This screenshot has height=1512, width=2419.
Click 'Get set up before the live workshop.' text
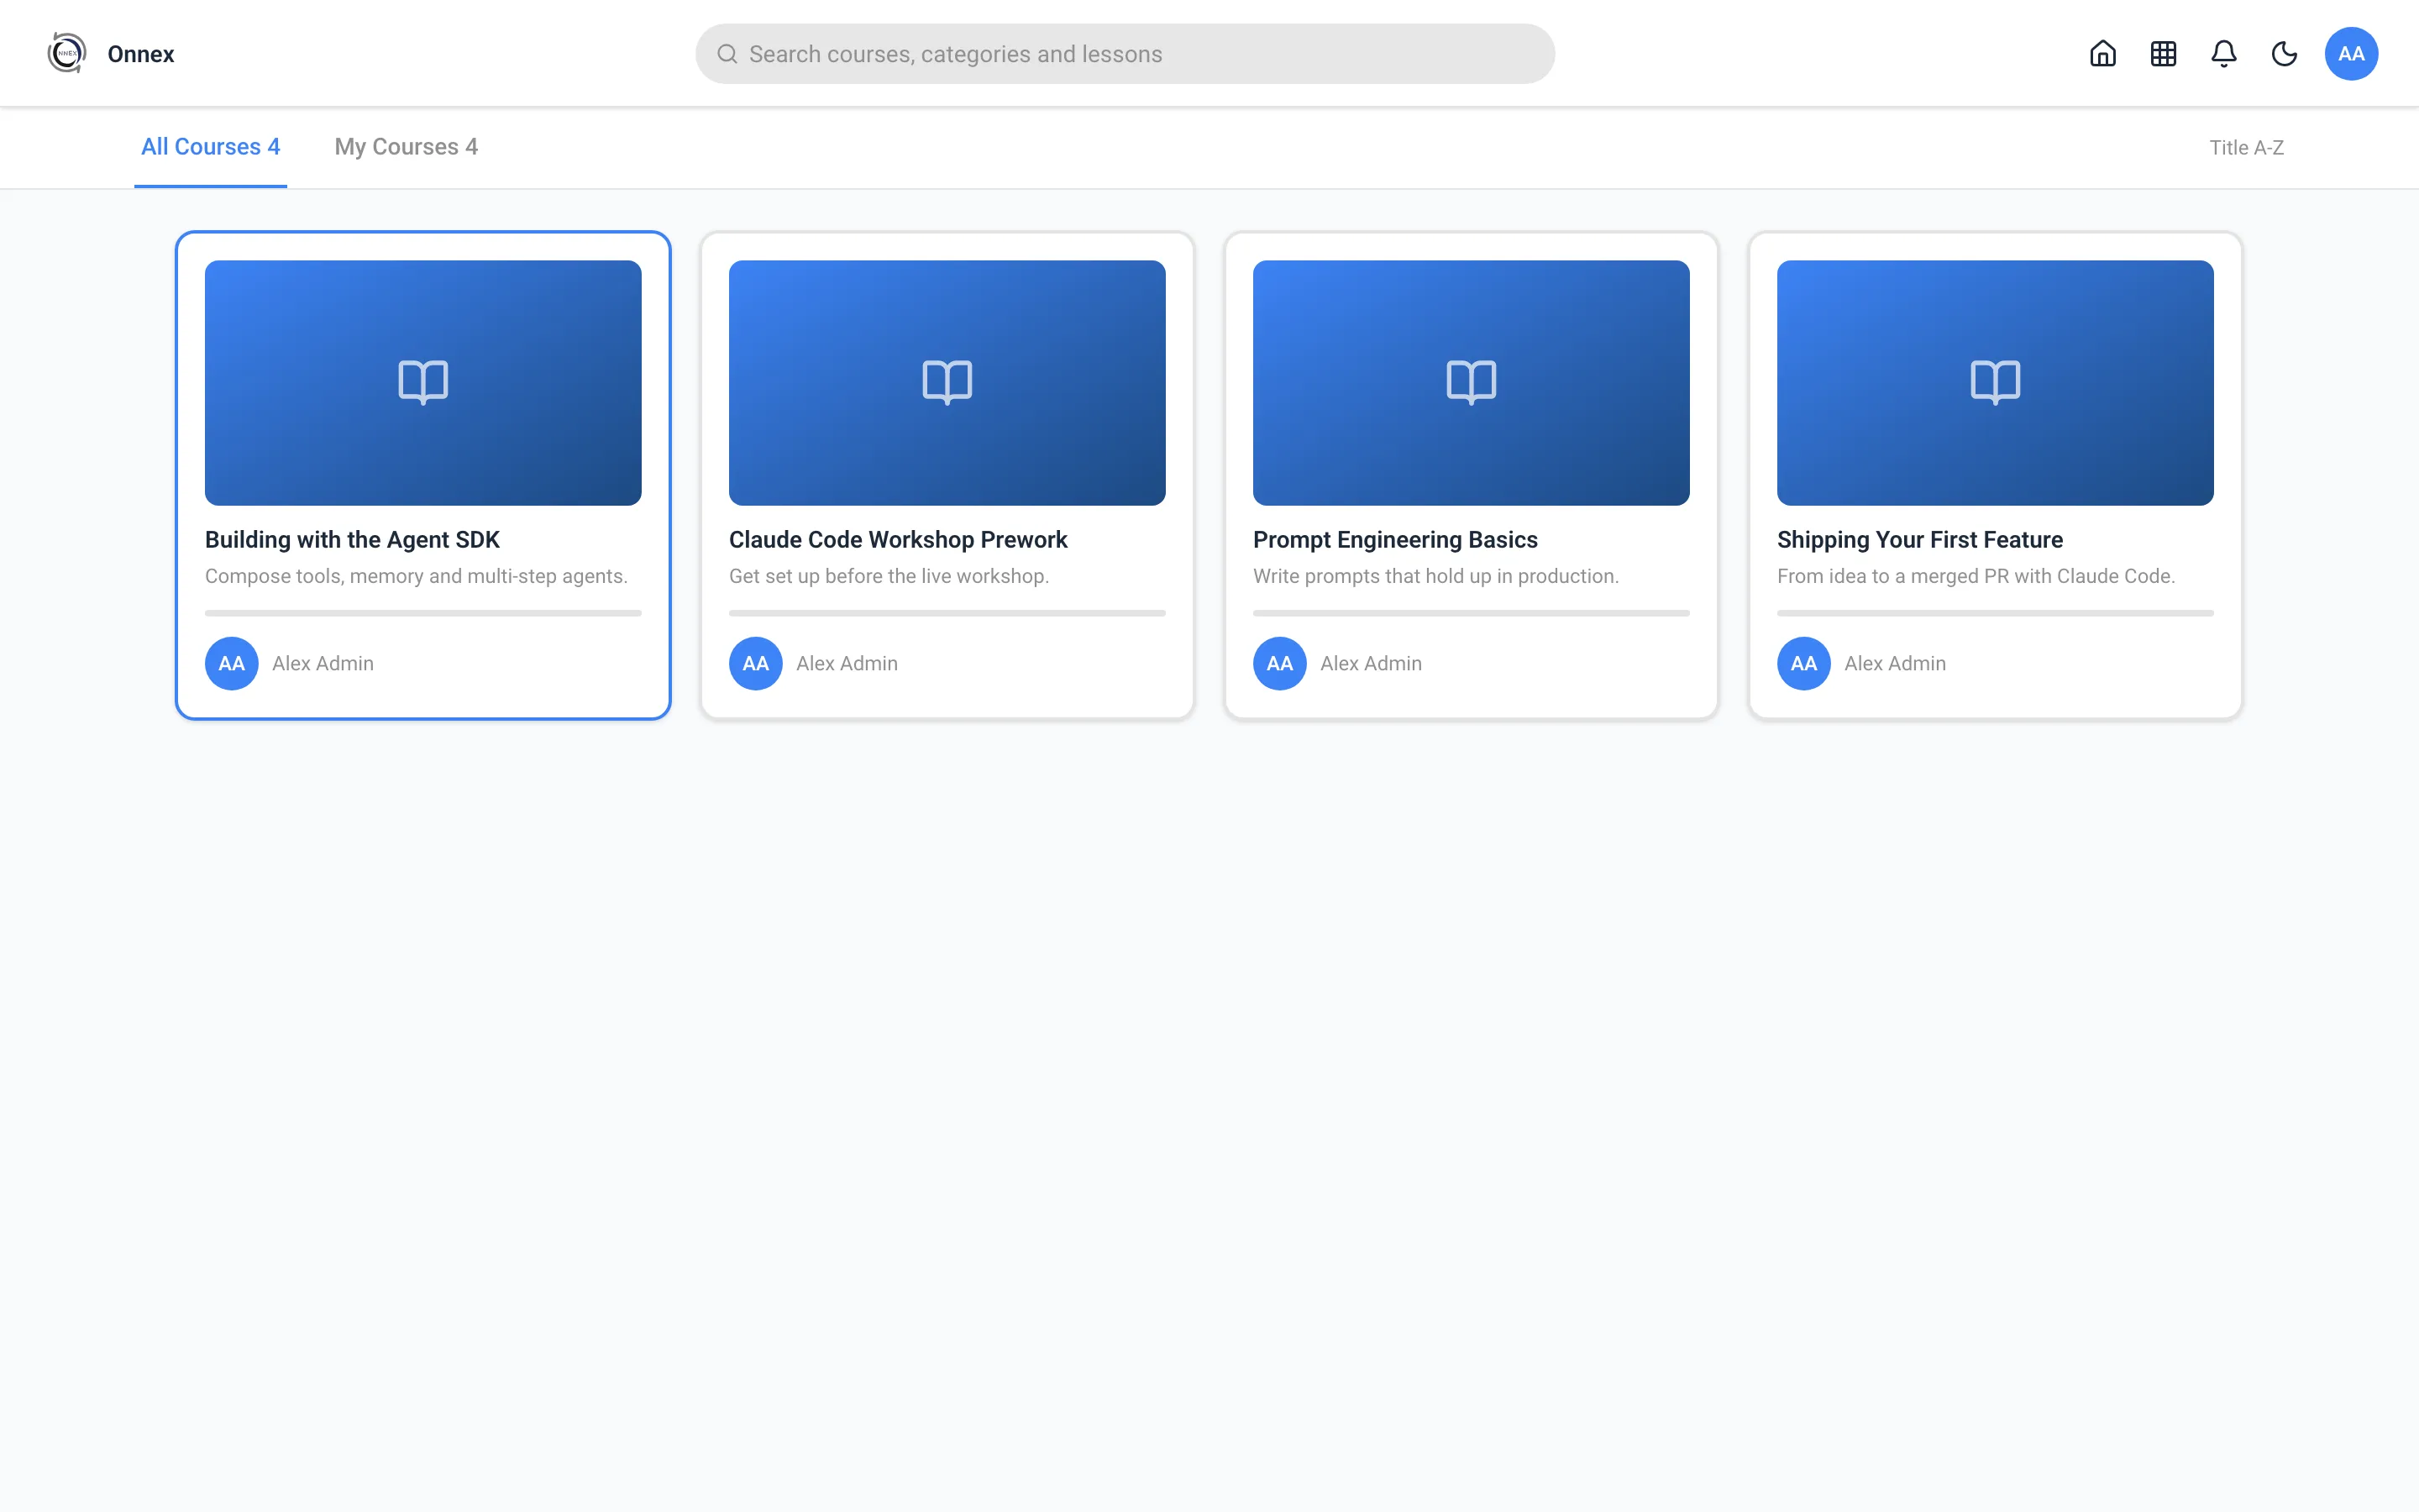point(889,577)
